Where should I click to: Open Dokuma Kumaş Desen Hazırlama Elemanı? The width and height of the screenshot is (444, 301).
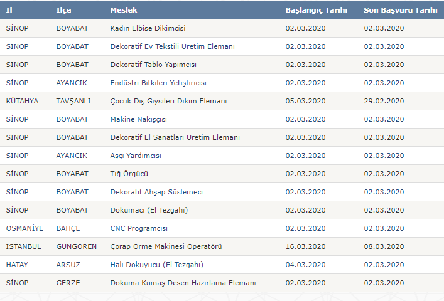pyautogui.click(x=183, y=283)
